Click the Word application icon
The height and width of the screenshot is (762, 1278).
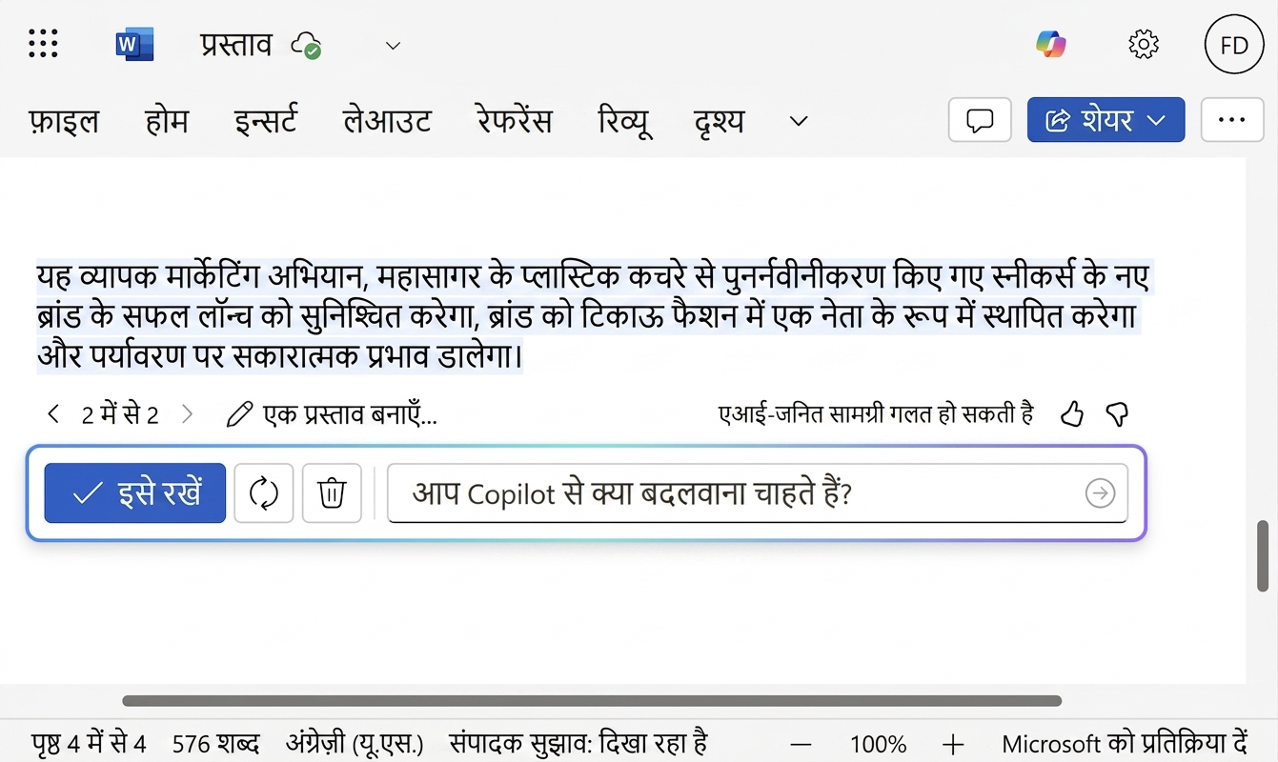pyautogui.click(x=134, y=45)
